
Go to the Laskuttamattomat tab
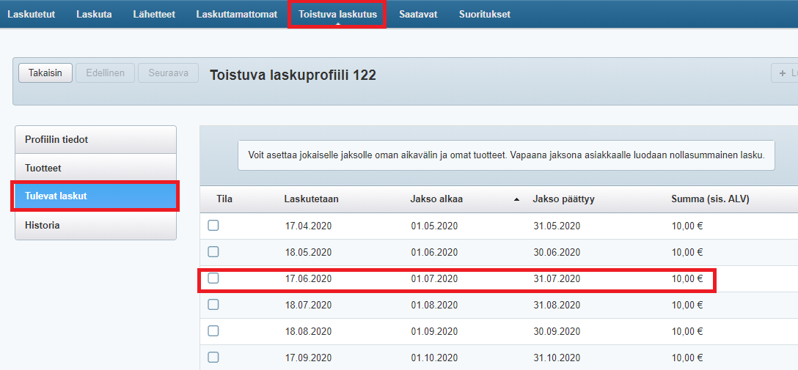(x=236, y=15)
